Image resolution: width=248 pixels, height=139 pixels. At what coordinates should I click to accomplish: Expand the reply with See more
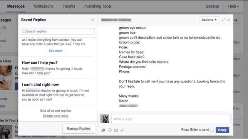[55, 51]
